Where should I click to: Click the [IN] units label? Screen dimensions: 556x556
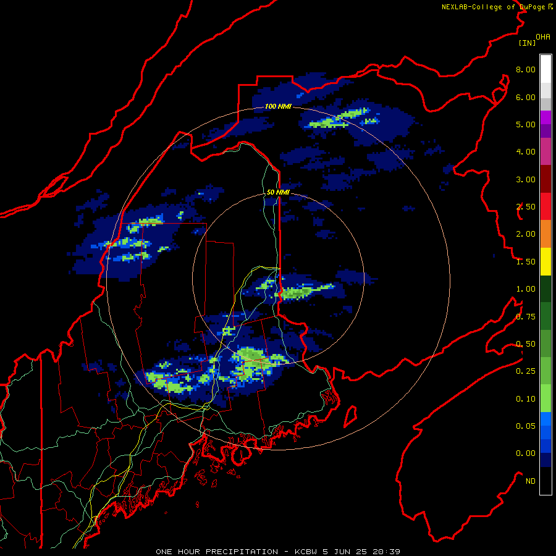click(527, 43)
